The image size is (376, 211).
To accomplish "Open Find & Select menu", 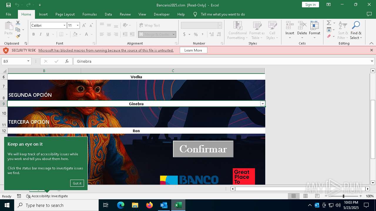I will pyautogui.click(x=356, y=30).
